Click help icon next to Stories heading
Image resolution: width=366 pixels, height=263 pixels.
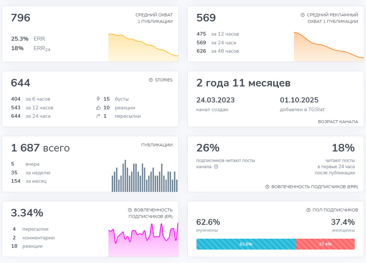click(151, 80)
